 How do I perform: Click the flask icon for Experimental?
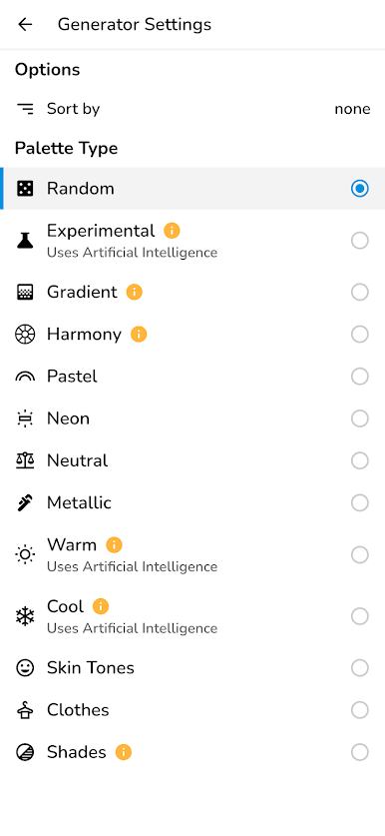pyautogui.click(x=25, y=241)
